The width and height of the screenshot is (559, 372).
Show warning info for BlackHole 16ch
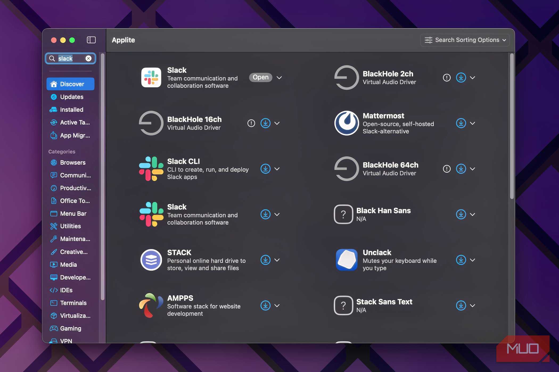click(x=251, y=123)
